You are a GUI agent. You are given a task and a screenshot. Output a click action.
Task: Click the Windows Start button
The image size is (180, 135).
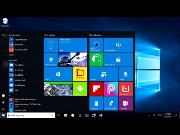[x=3, y=115]
